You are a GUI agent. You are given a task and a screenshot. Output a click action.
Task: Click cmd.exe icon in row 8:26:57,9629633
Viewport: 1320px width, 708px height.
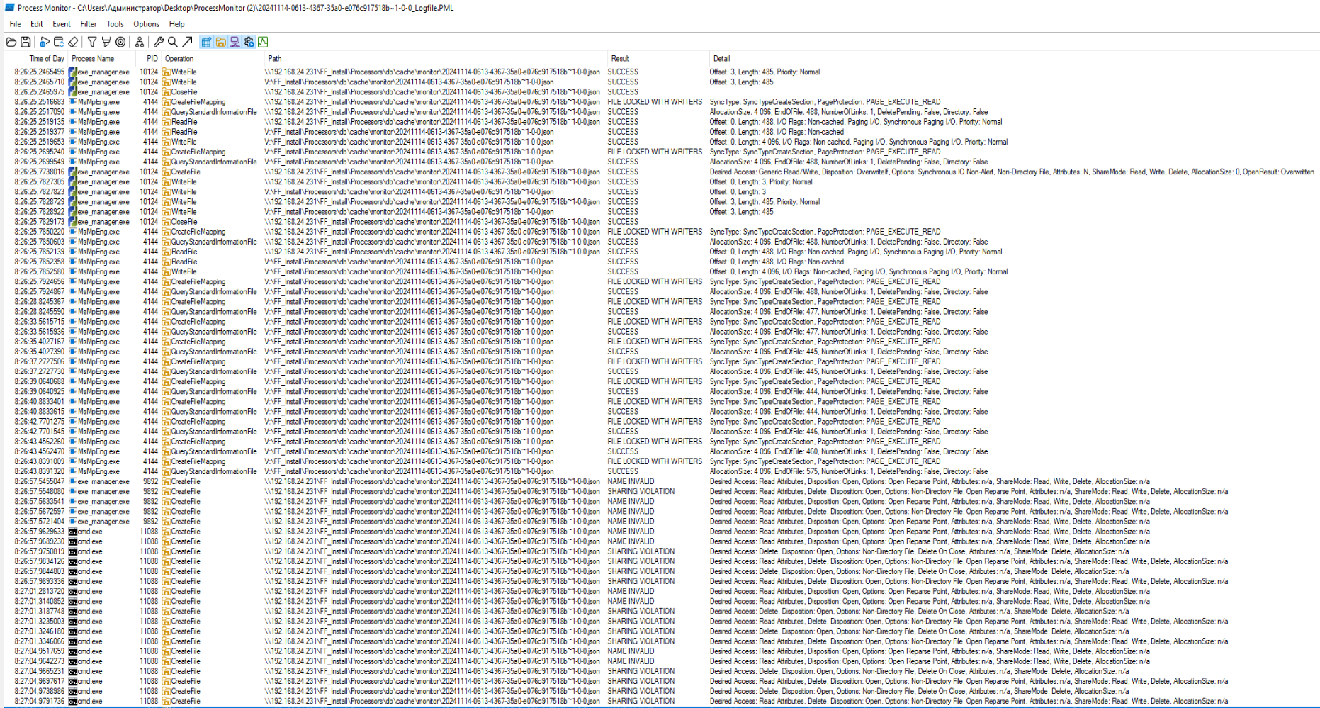click(x=72, y=532)
